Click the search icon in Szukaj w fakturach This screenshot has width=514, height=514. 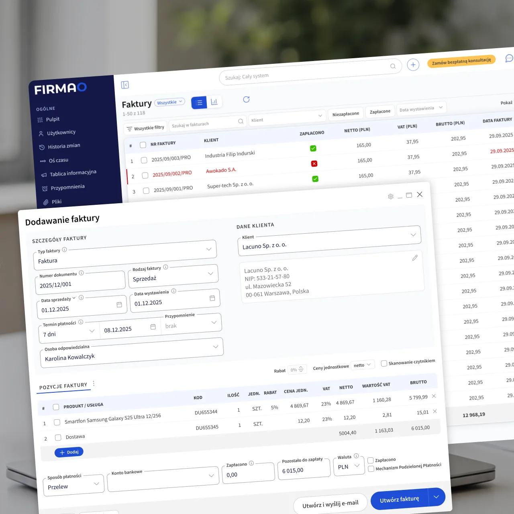click(x=241, y=121)
